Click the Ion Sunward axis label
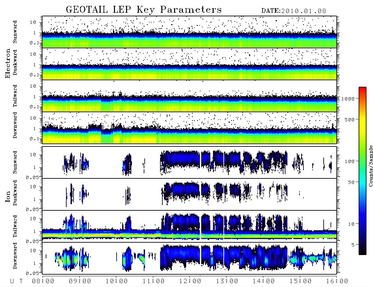Image resolution: width=373 pixels, height=287 pixels. [x=15, y=162]
